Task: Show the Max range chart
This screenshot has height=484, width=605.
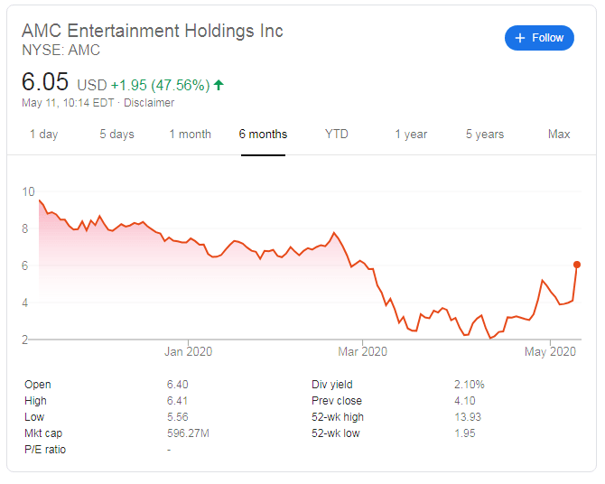Action: pyautogui.click(x=559, y=135)
